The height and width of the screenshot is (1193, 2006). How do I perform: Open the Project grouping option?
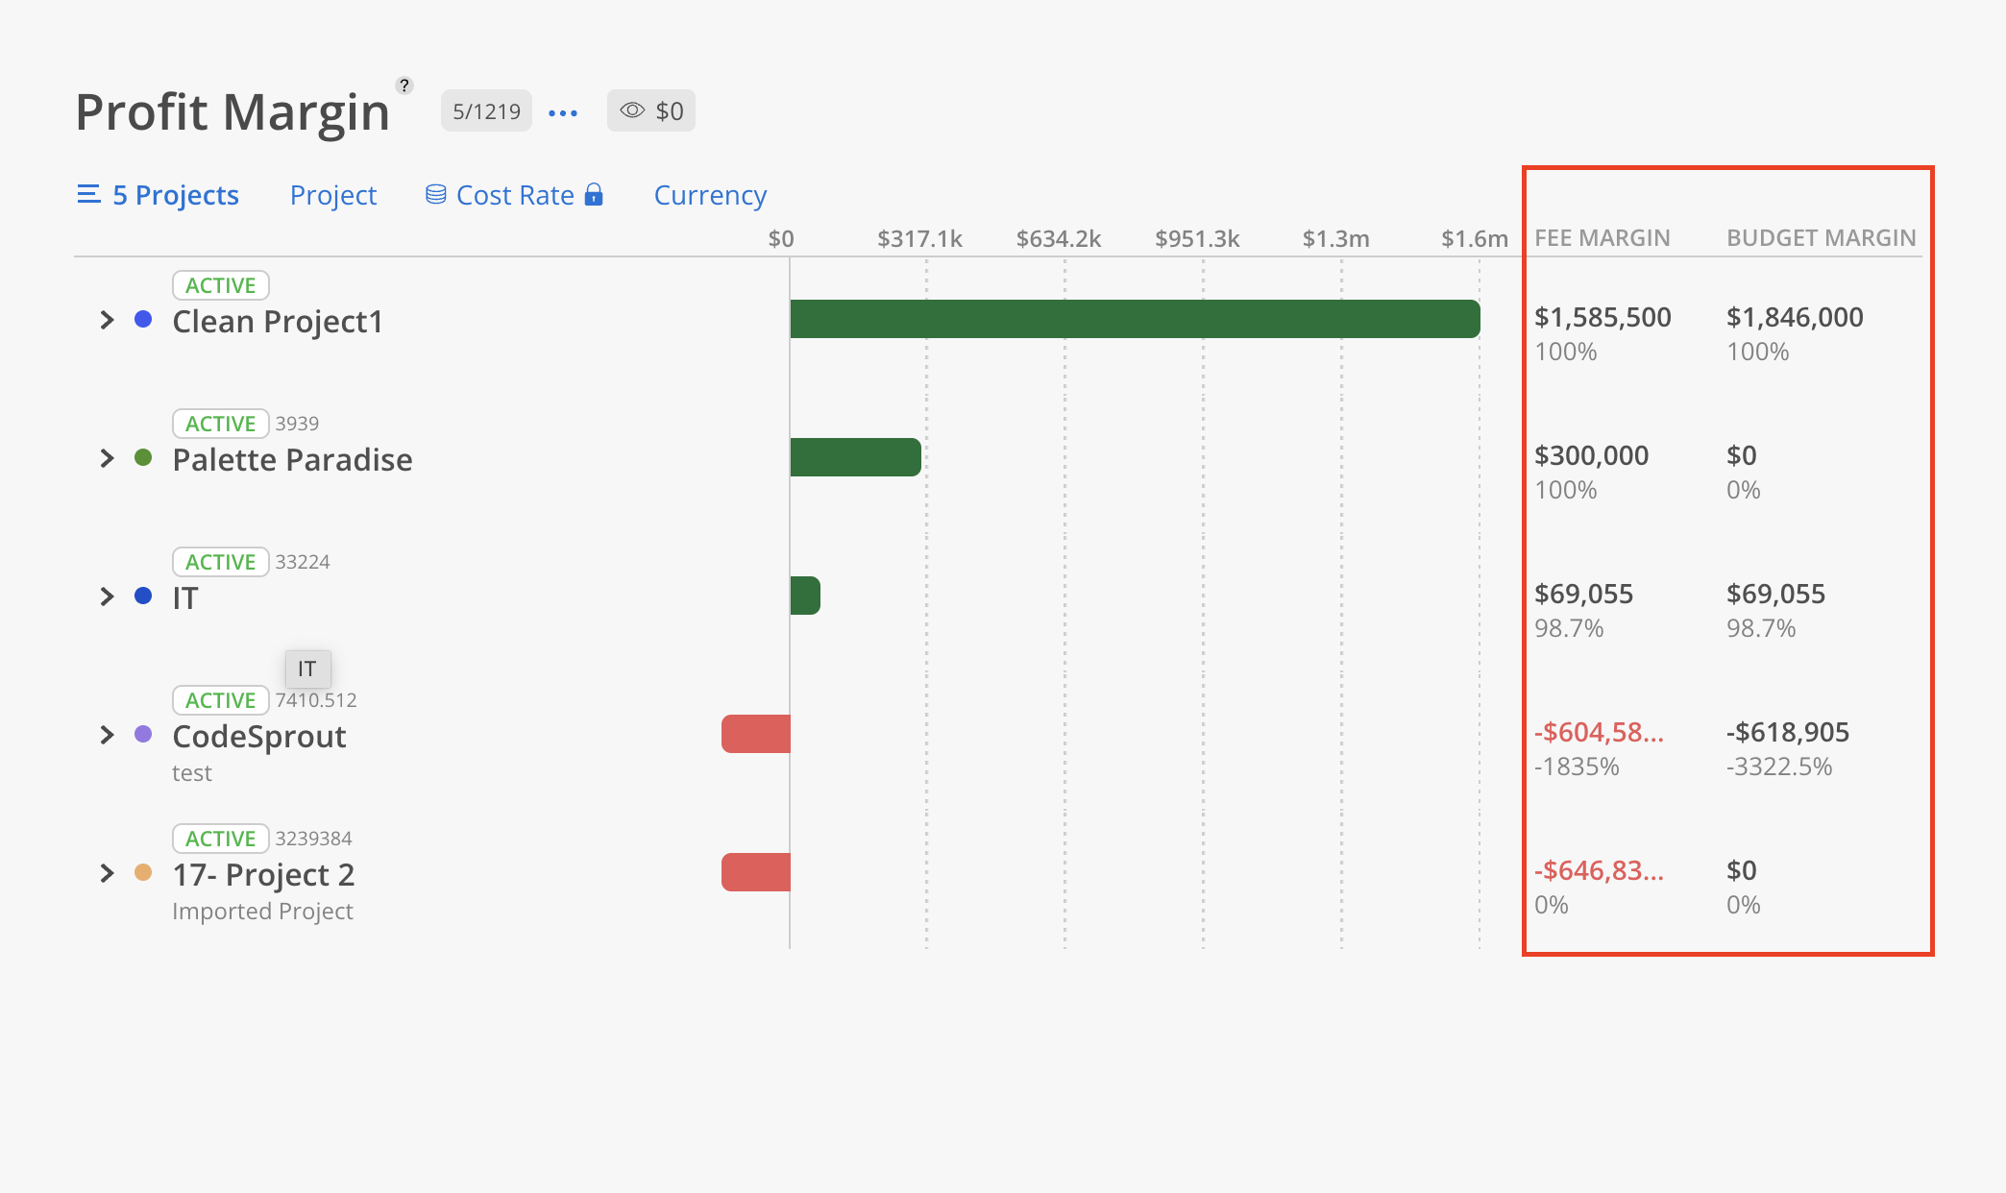click(x=332, y=195)
